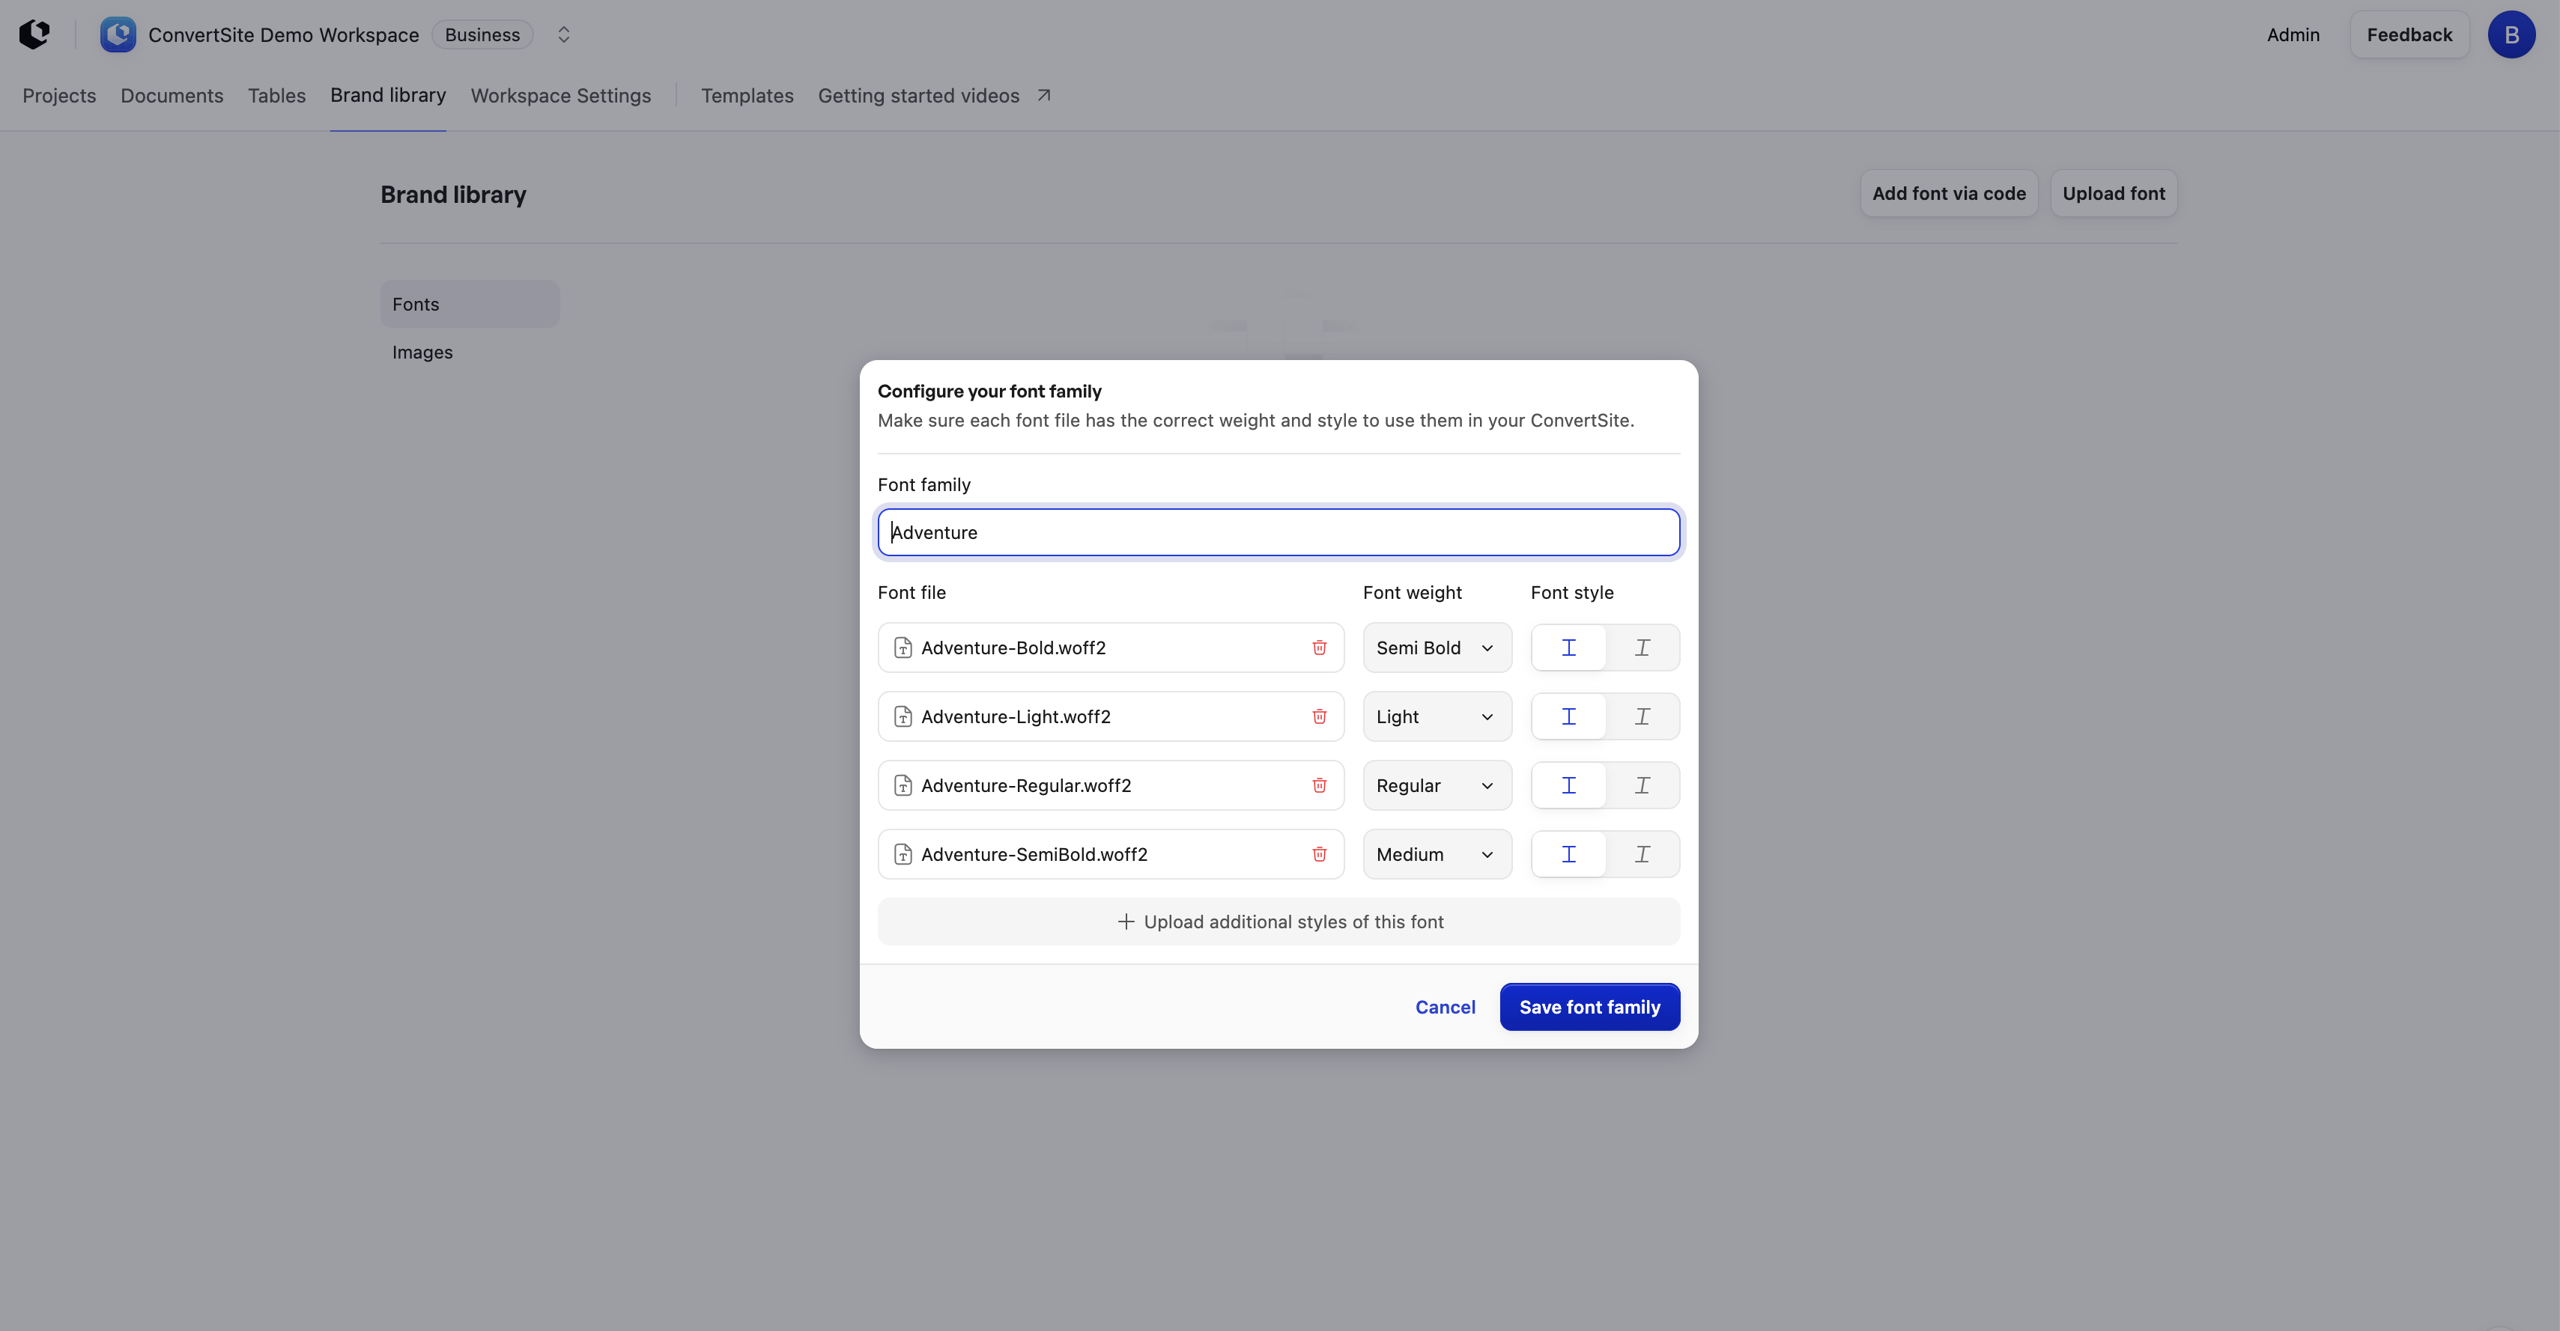2560x1331 pixels.
Task: Set normal style for Adventure-Light.woff2
Action: pyautogui.click(x=1568, y=716)
